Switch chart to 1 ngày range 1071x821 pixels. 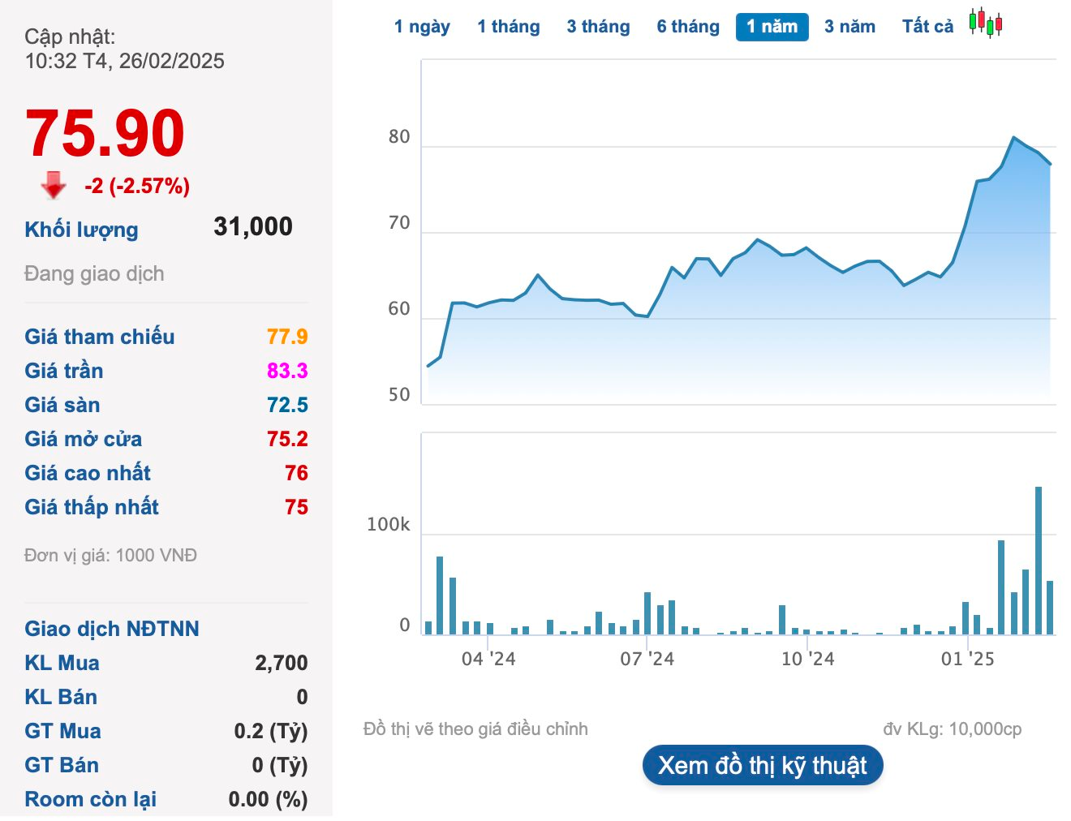[x=422, y=27]
